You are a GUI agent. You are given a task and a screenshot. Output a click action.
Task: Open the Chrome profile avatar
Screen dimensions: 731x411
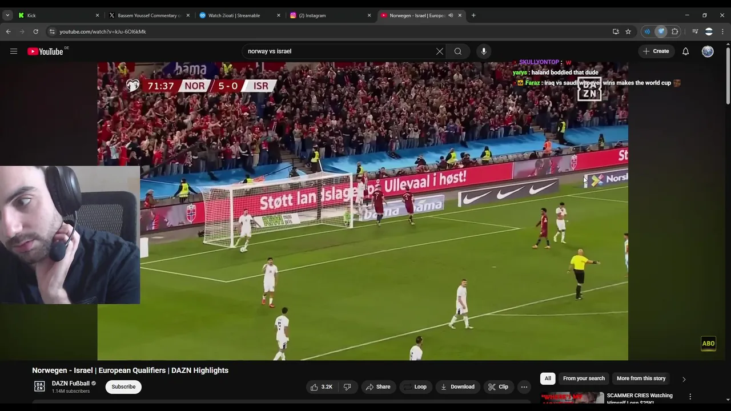[x=709, y=31]
